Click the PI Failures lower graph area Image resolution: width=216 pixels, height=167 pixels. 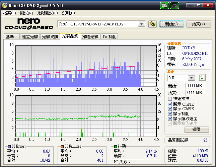point(86,116)
